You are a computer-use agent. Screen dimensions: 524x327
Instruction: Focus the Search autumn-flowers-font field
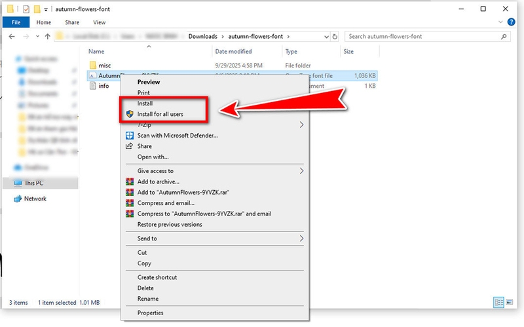[428, 37]
